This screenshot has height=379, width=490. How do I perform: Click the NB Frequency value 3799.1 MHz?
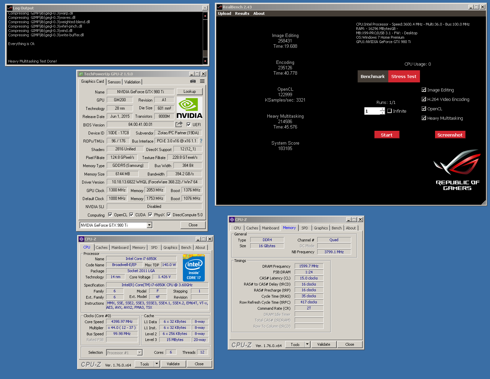334,252
